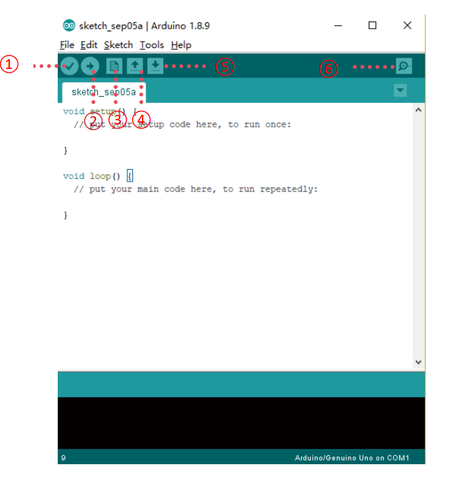Screen dimensions: 457x483
Task: Maximize the Arduino window
Action: (x=372, y=25)
